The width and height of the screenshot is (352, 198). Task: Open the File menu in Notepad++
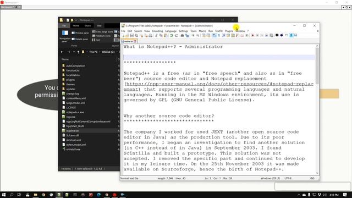[x=123, y=31]
